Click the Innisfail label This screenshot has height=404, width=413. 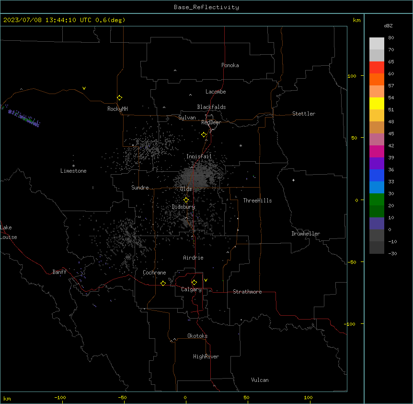pyautogui.click(x=199, y=156)
